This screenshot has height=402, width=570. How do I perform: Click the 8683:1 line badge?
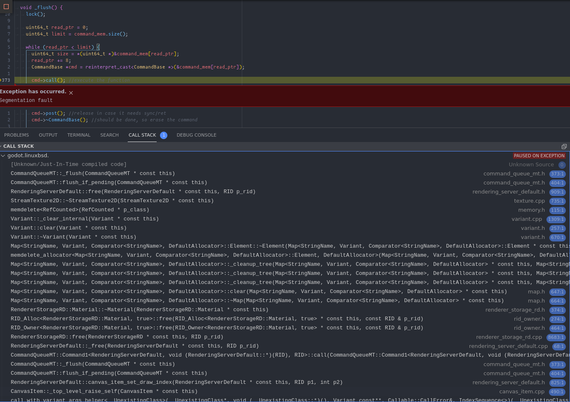point(556,337)
